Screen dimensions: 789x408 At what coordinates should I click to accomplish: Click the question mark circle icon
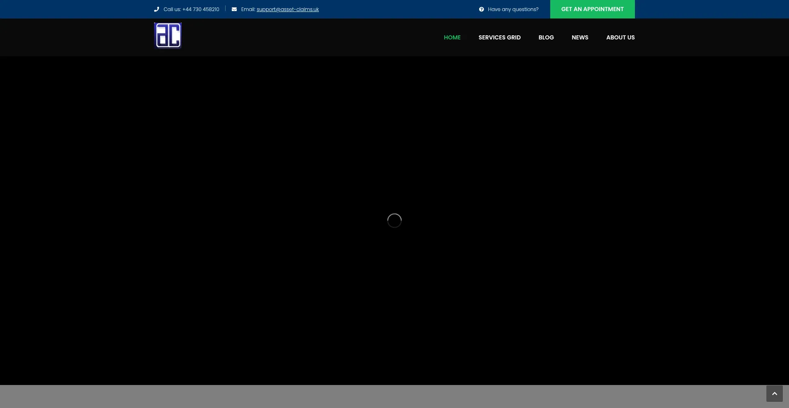click(x=481, y=9)
